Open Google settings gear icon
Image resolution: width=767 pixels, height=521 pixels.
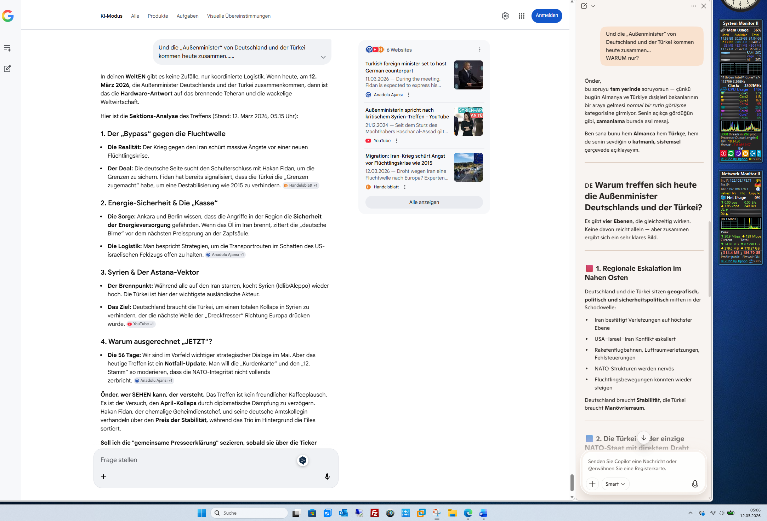coord(505,16)
